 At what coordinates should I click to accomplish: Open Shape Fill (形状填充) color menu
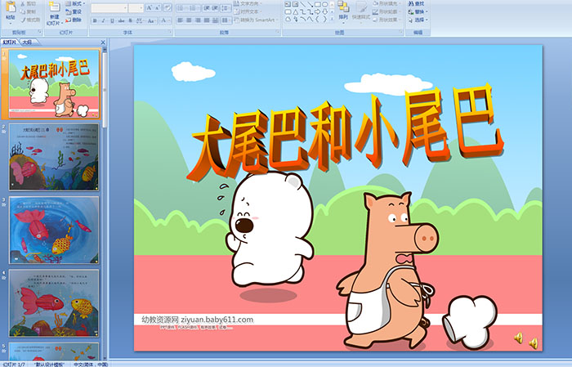tap(387, 3)
